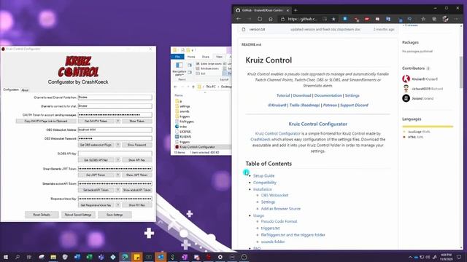The image size is (467, 262).
Task: Click the Get OBS websocket Plugin button
Action: pos(96,145)
